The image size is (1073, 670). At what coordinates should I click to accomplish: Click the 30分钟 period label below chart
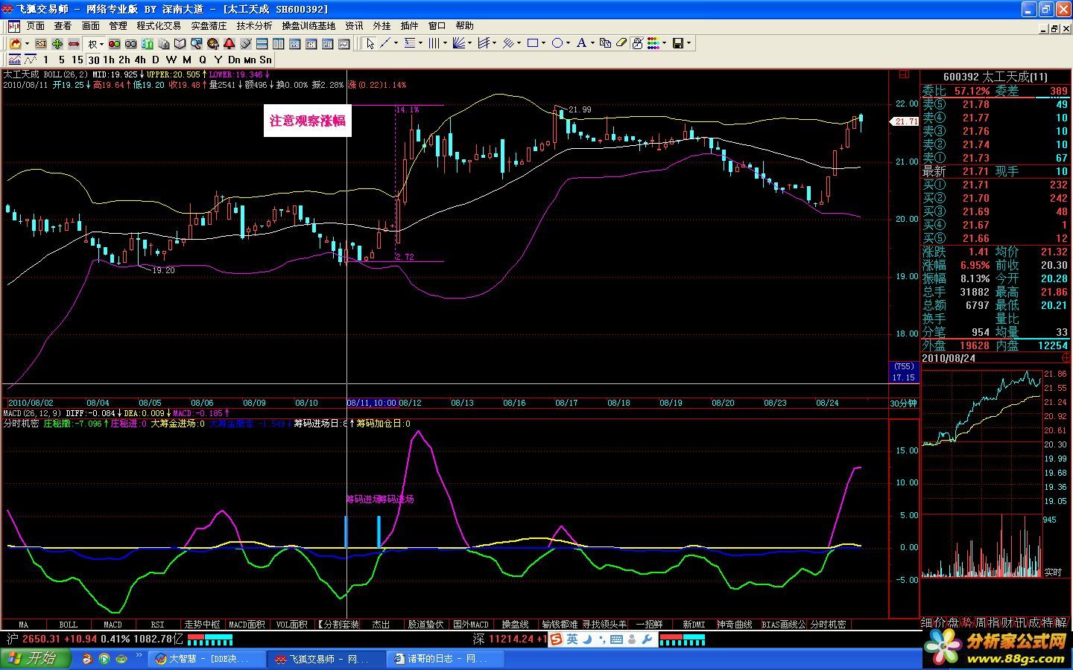tap(904, 403)
